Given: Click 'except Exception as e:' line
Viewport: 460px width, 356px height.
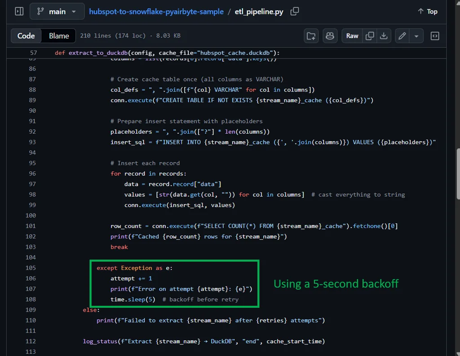Looking at the screenshot, I should [x=135, y=268].
